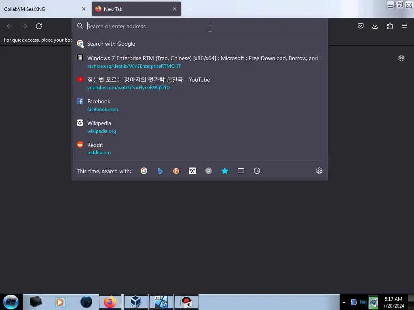Open the Facebook suggestion

200,105
